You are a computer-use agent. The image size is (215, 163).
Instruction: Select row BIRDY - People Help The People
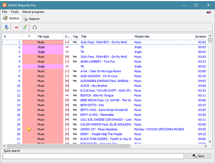tap(105, 134)
